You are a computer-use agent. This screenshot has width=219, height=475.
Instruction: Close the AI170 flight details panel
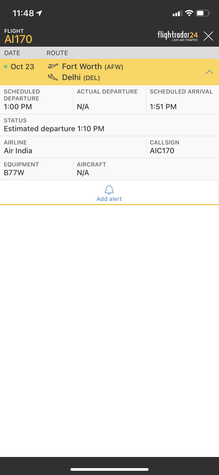click(208, 36)
